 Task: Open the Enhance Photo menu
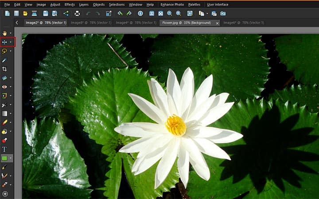[x=172, y=4]
